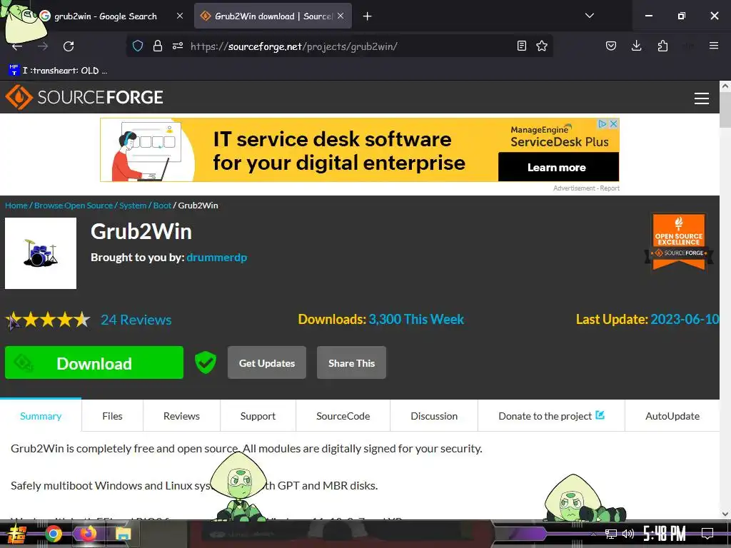Click the Get Updates button

(267, 362)
